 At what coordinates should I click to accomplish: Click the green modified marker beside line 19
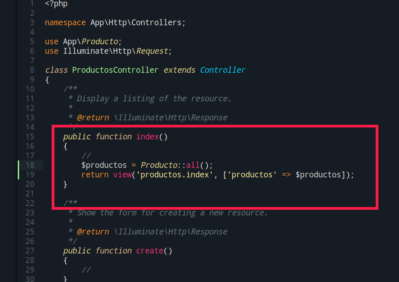(x=19, y=175)
